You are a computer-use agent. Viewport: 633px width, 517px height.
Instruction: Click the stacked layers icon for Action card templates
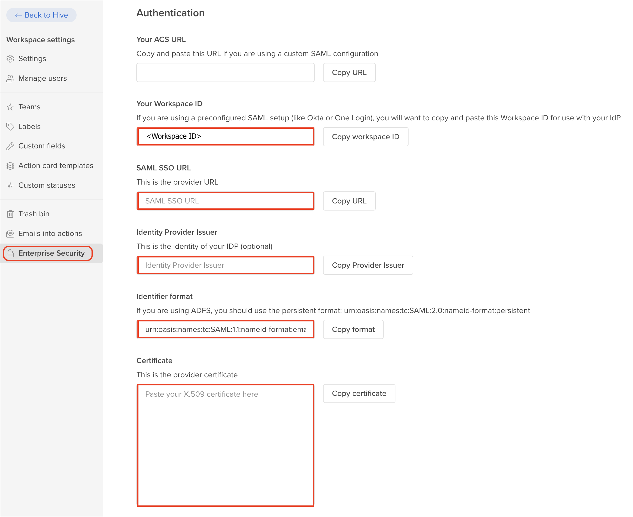coord(10,166)
